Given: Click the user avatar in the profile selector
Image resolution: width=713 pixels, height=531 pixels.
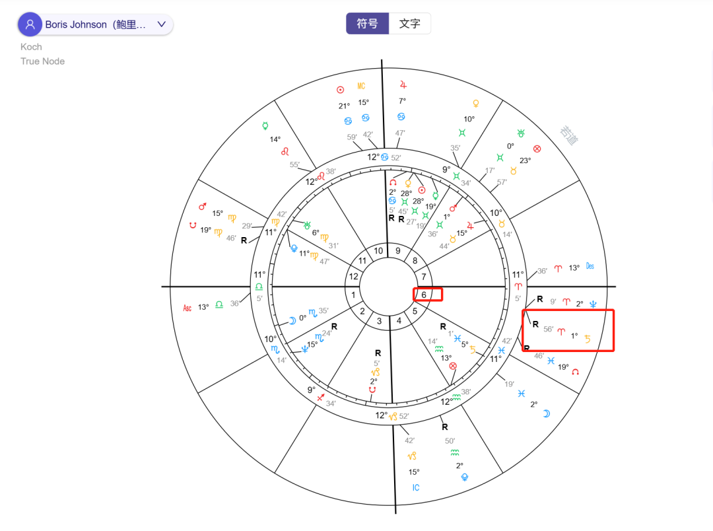Looking at the screenshot, I should pos(30,24).
